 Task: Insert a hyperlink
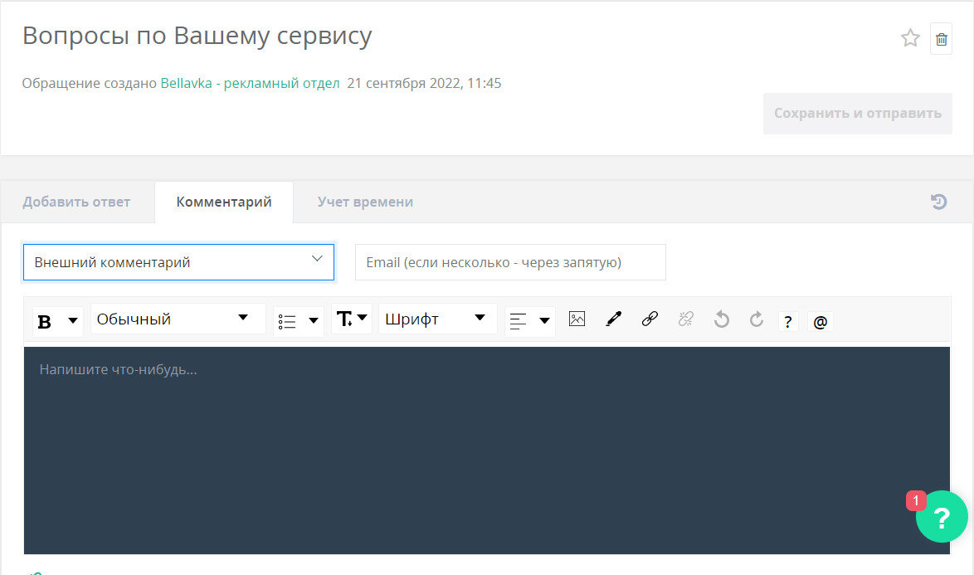[650, 320]
